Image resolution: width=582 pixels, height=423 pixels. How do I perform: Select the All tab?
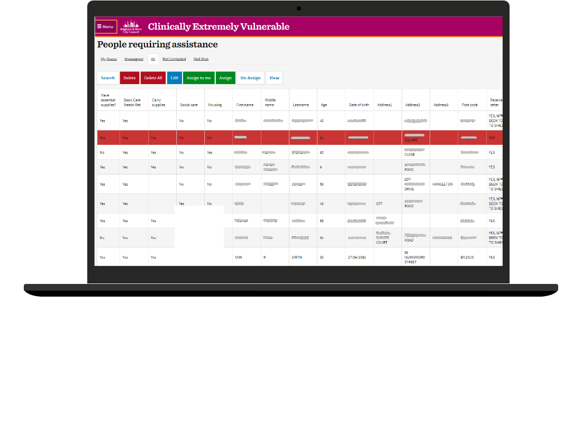pos(153,59)
